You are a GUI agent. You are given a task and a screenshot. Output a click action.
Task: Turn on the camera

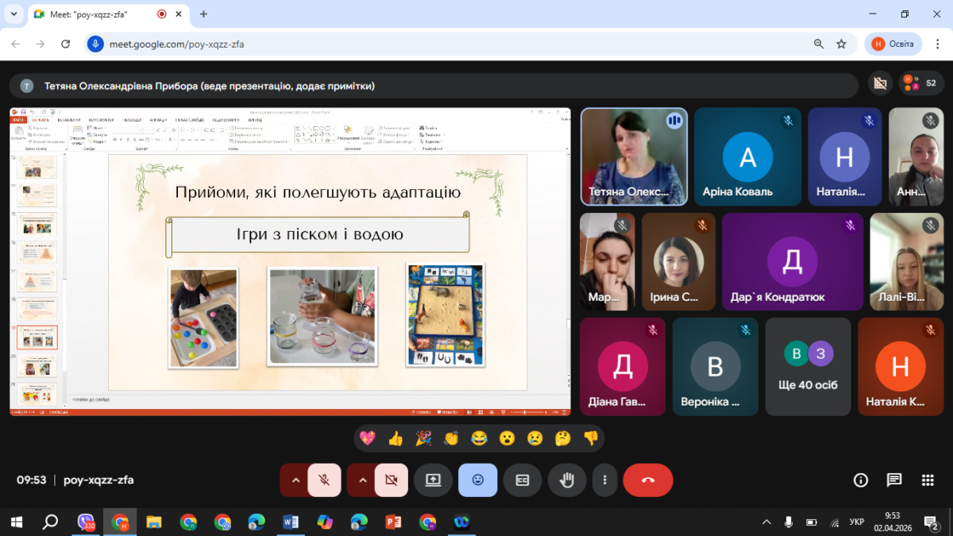391,480
